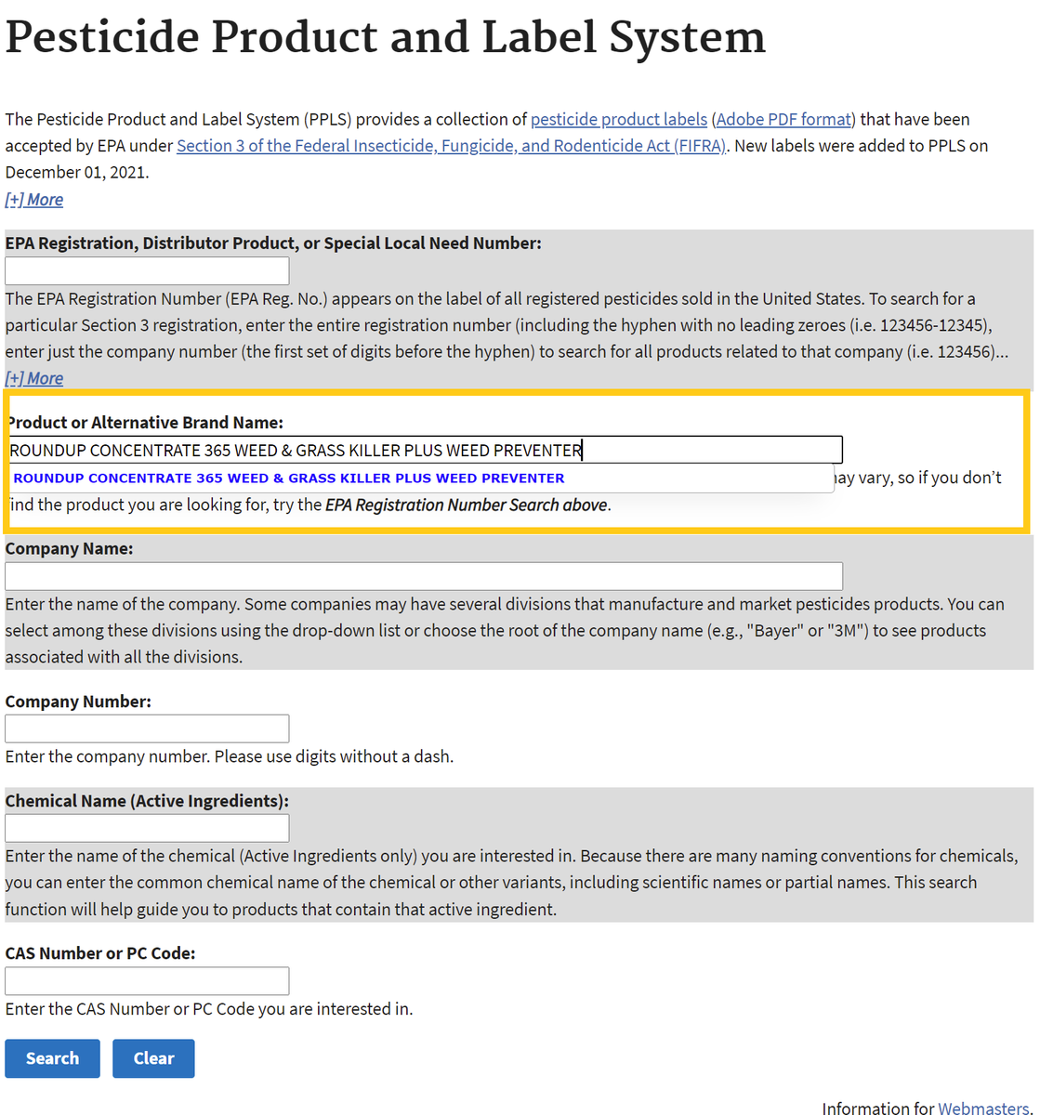
Task: Click the "Chemical Name (Active Ingredients):" label
Action: (147, 801)
